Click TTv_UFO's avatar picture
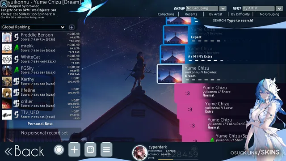Screen dimensions: 286x161 (x=7, y=115)
